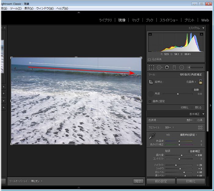Click the 自動補正 tone button

coord(195,151)
